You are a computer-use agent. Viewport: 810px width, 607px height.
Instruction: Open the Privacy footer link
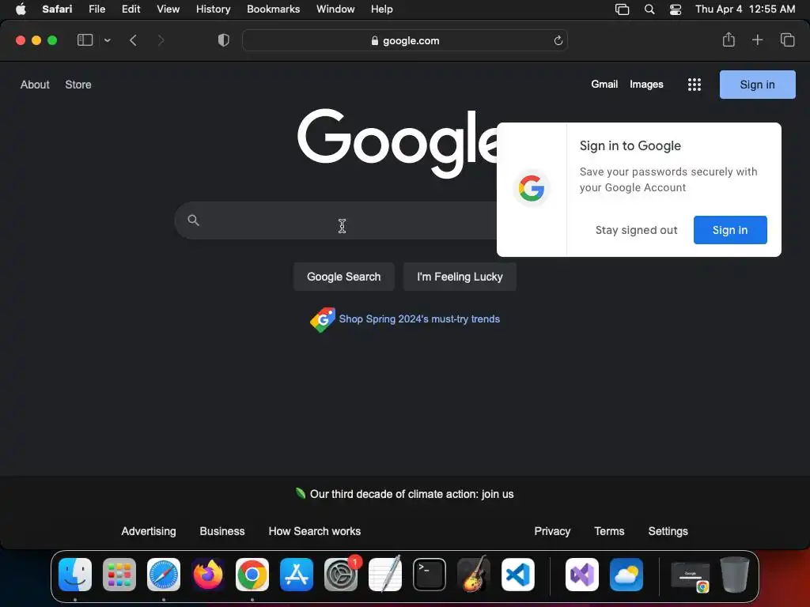point(552,531)
